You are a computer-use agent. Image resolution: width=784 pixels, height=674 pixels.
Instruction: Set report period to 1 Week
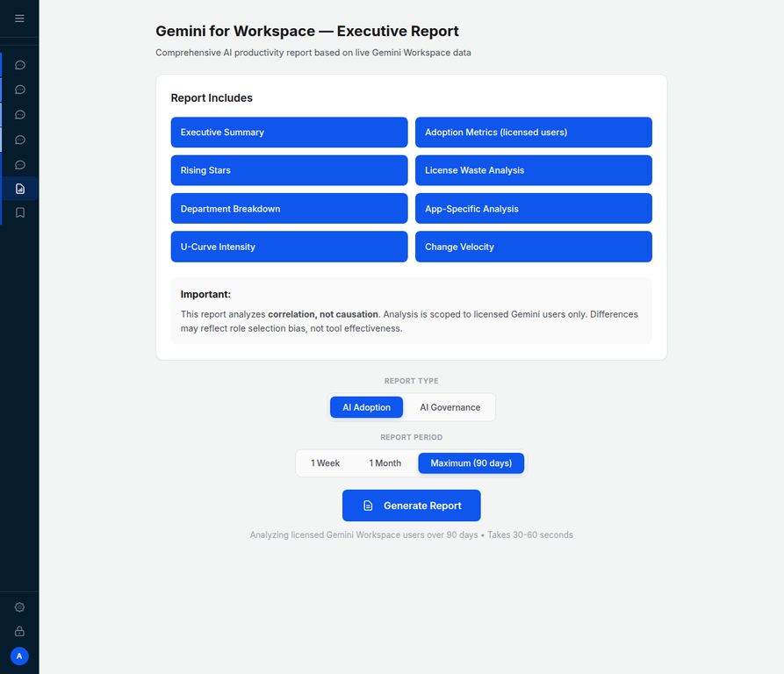coord(325,463)
